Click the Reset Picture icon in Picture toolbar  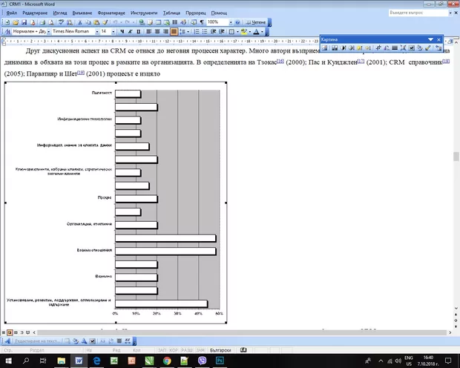(439, 48)
